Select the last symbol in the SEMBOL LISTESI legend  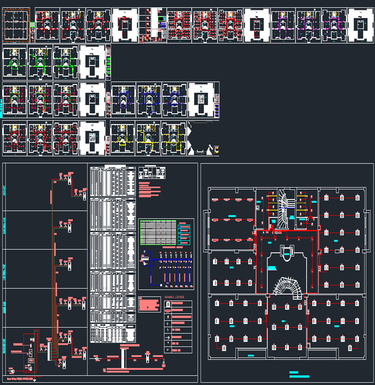point(168,350)
